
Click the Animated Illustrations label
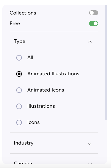53,74
